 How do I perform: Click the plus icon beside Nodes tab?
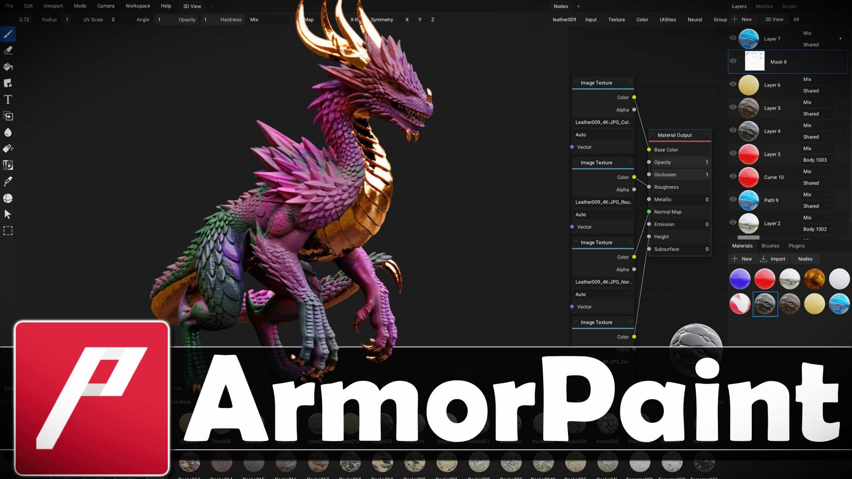coord(578,6)
